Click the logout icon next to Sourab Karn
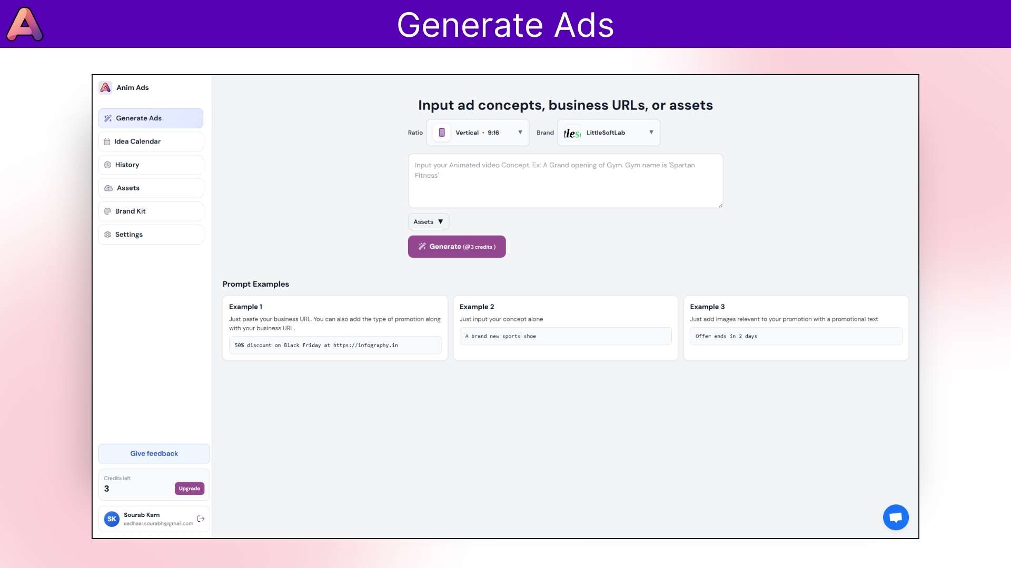 click(201, 519)
